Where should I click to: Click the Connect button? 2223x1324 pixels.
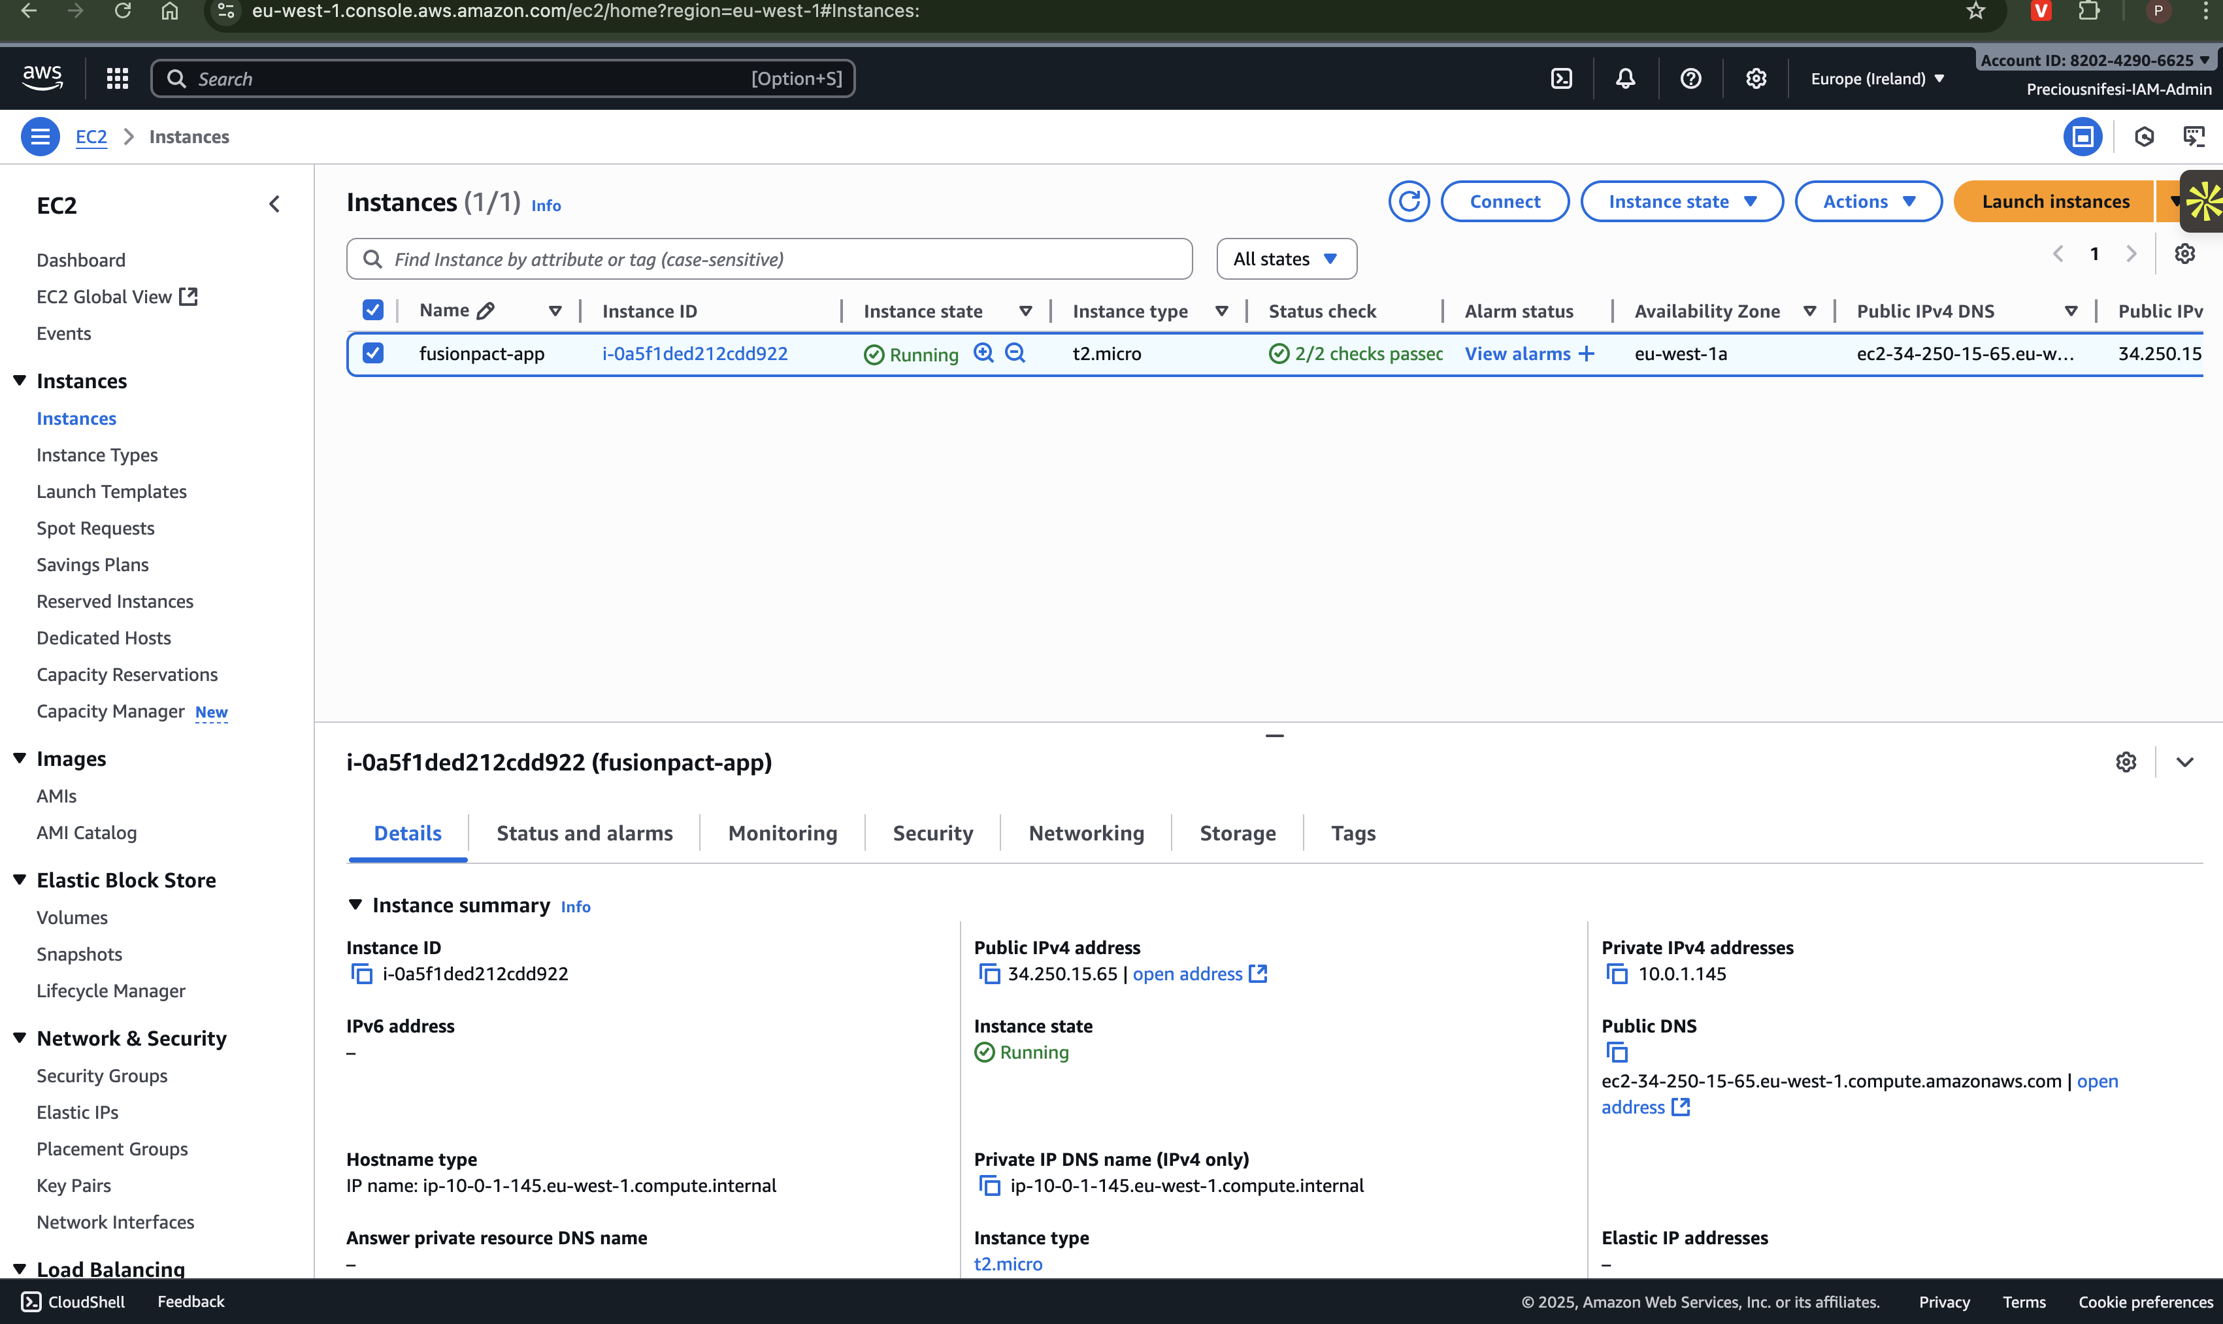pos(1504,202)
